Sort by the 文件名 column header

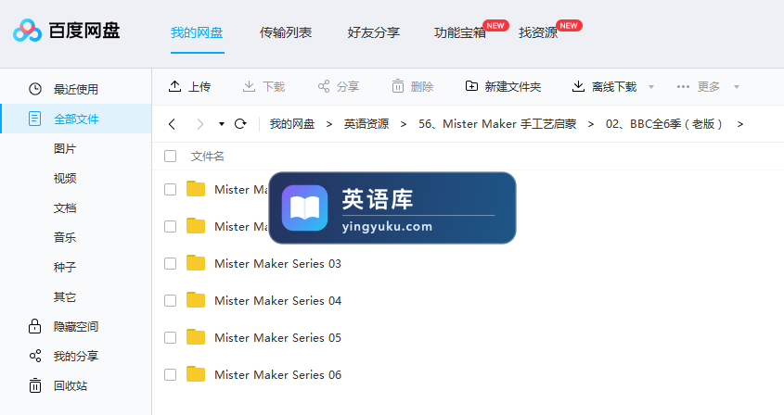(x=208, y=156)
